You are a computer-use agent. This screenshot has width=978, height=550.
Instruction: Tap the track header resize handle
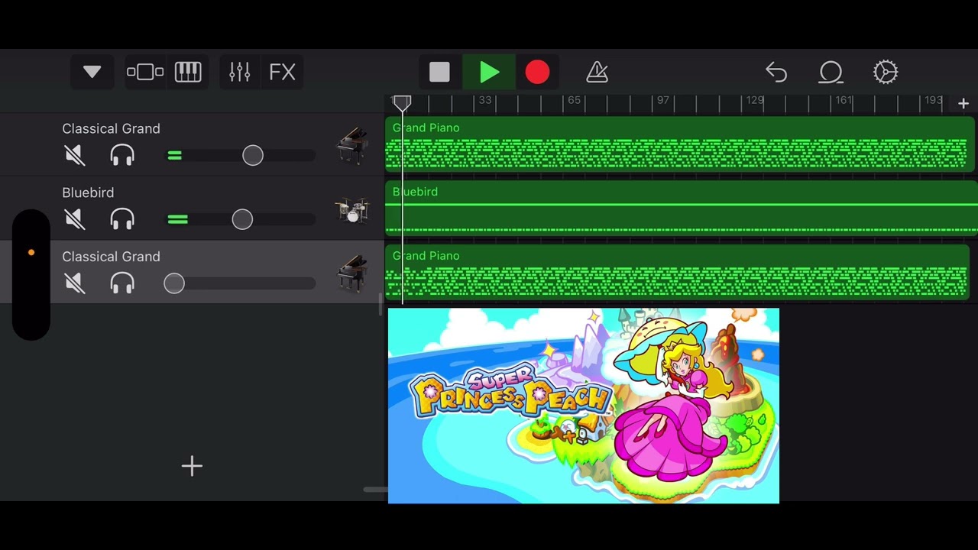pyautogui.click(x=381, y=304)
